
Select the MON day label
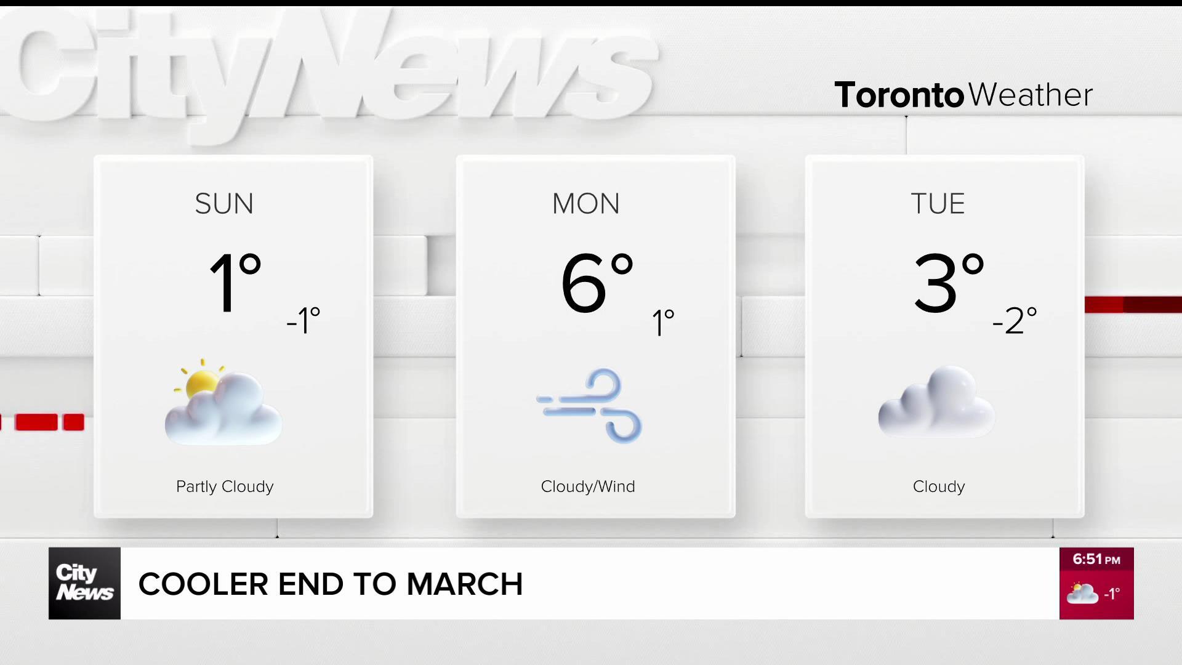click(585, 204)
